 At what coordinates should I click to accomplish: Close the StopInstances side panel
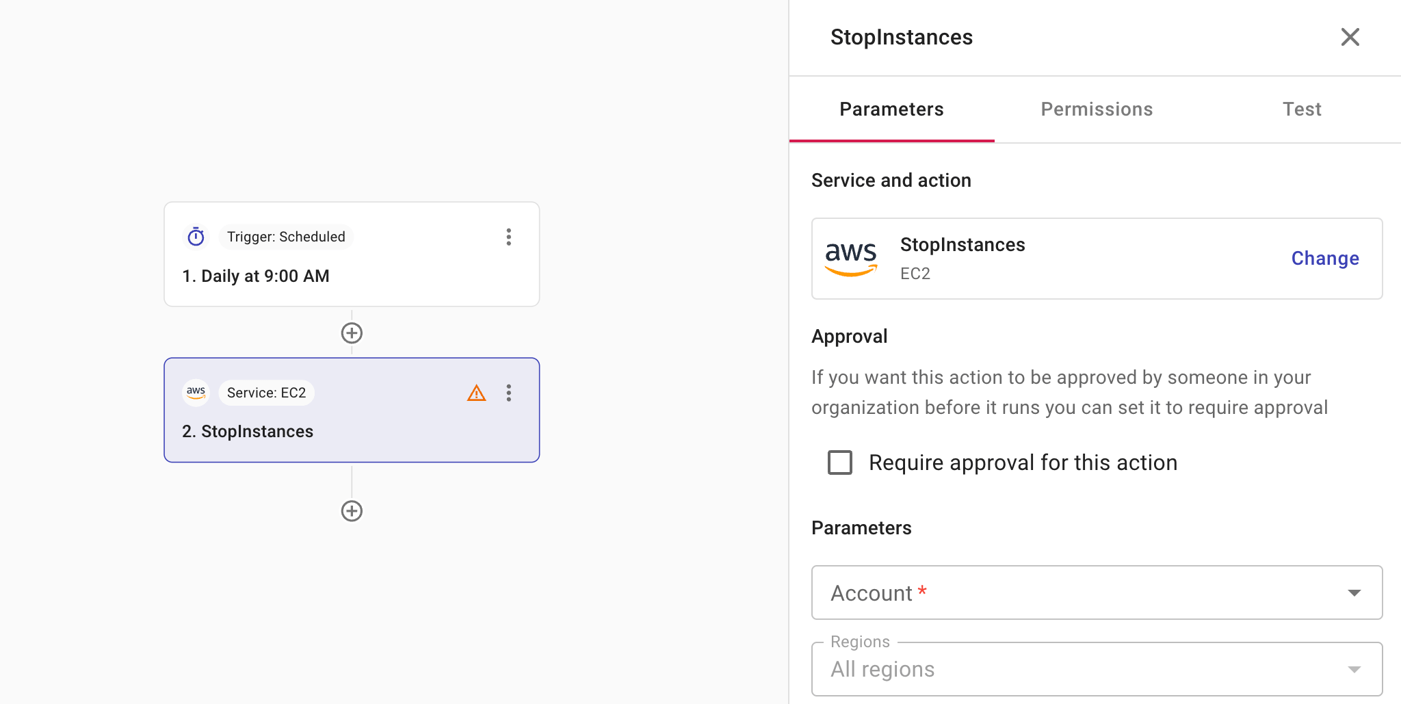[1350, 37]
